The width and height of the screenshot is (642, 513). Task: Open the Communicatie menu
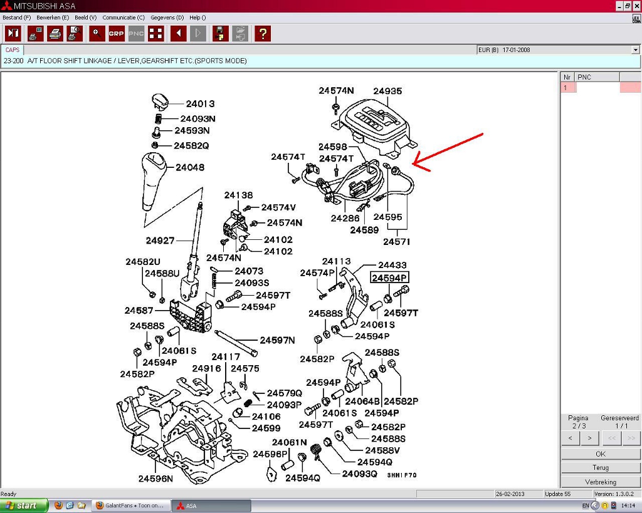click(124, 18)
